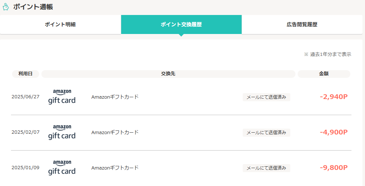Viewport: 365px width, 186px height.
Task: Click the Amazonギフトカード text in the 2025/02/07 row
Action: (x=115, y=132)
